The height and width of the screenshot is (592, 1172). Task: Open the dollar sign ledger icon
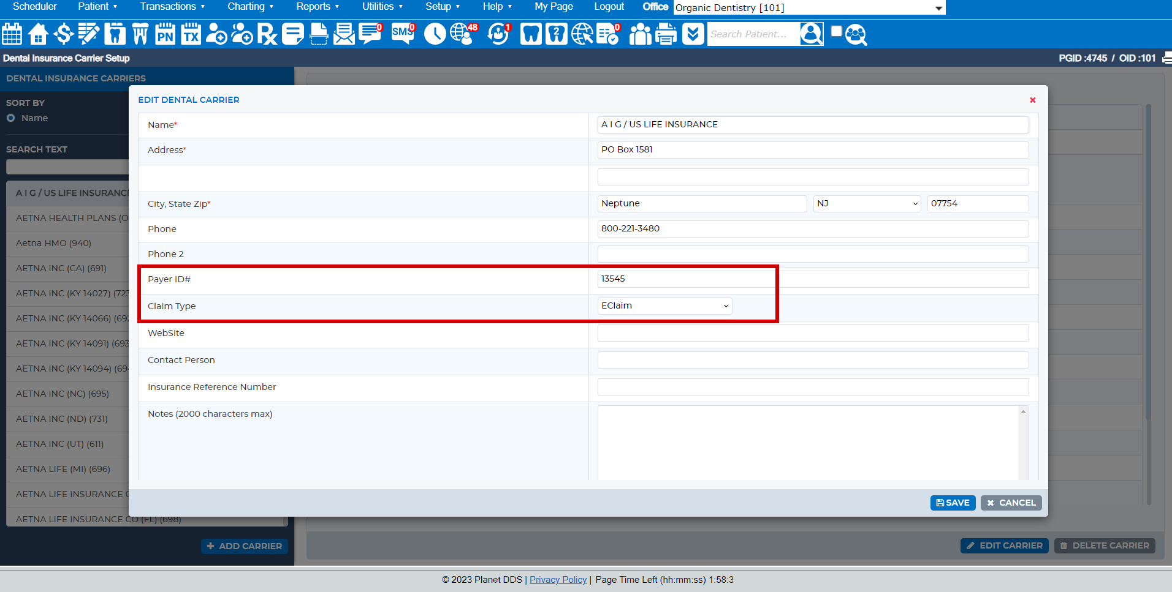(63, 34)
